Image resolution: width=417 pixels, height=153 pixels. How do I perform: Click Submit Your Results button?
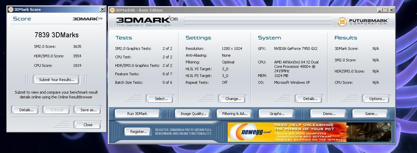pyautogui.click(x=56, y=80)
